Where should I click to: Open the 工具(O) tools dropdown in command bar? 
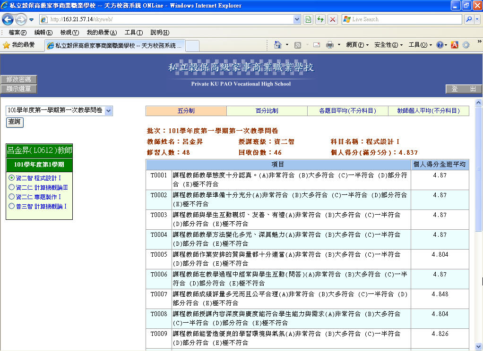tap(420, 45)
